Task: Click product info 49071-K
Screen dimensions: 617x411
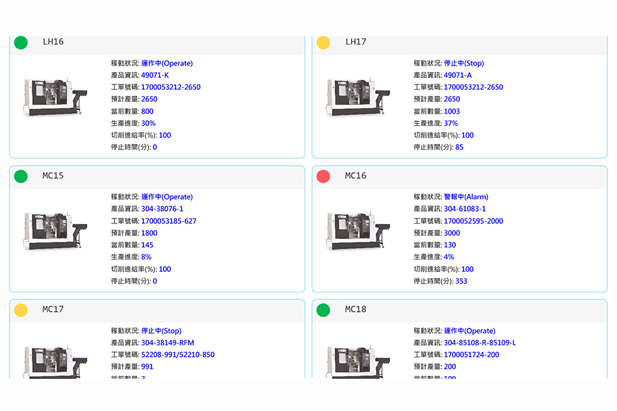Action: tap(155, 75)
